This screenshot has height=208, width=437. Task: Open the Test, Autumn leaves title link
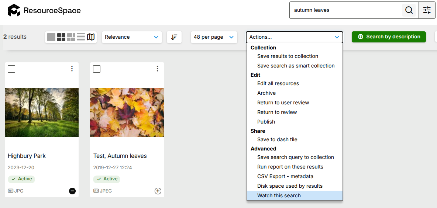click(x=120, y=156)
